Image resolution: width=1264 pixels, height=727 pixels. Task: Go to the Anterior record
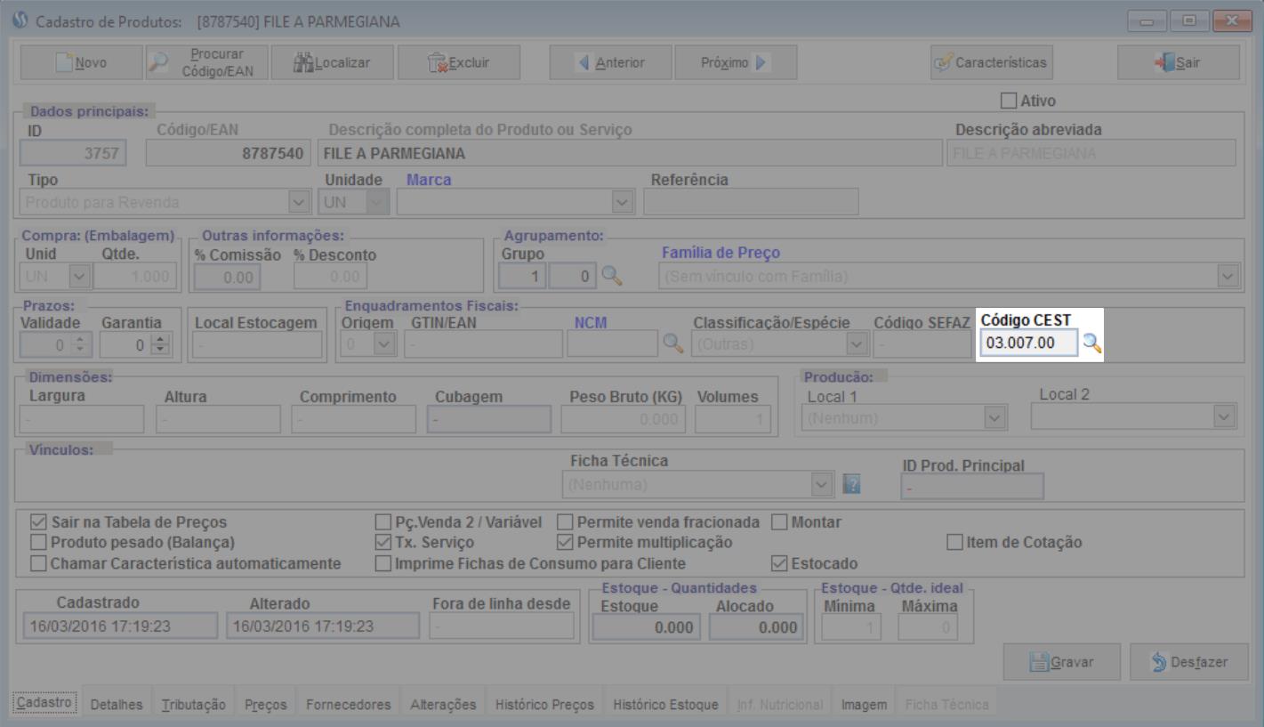pos(611,62)
